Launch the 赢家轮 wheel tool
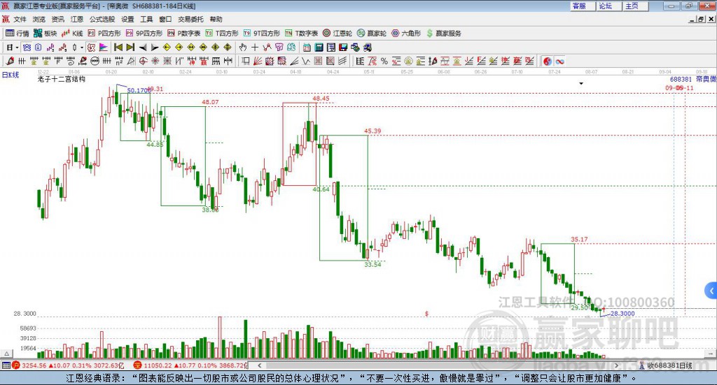This screenshot has height=385, width=717. coord(372,34)
